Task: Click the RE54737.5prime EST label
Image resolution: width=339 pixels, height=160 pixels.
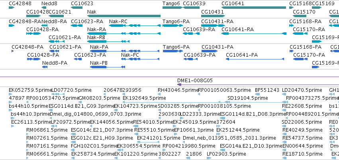Action: (302, 138)
